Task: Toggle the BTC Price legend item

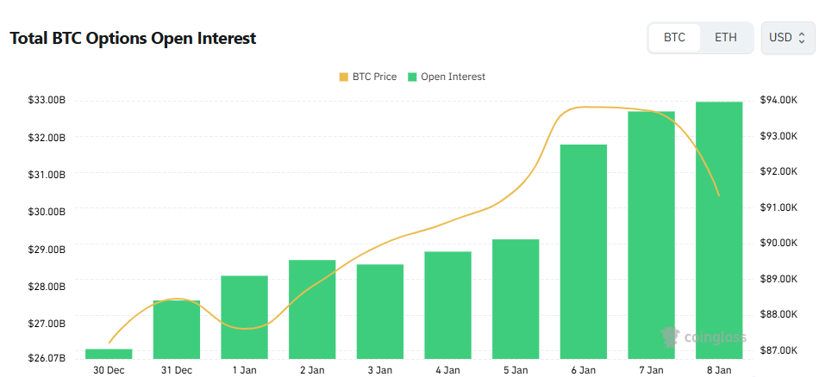Action: point(368,77)
